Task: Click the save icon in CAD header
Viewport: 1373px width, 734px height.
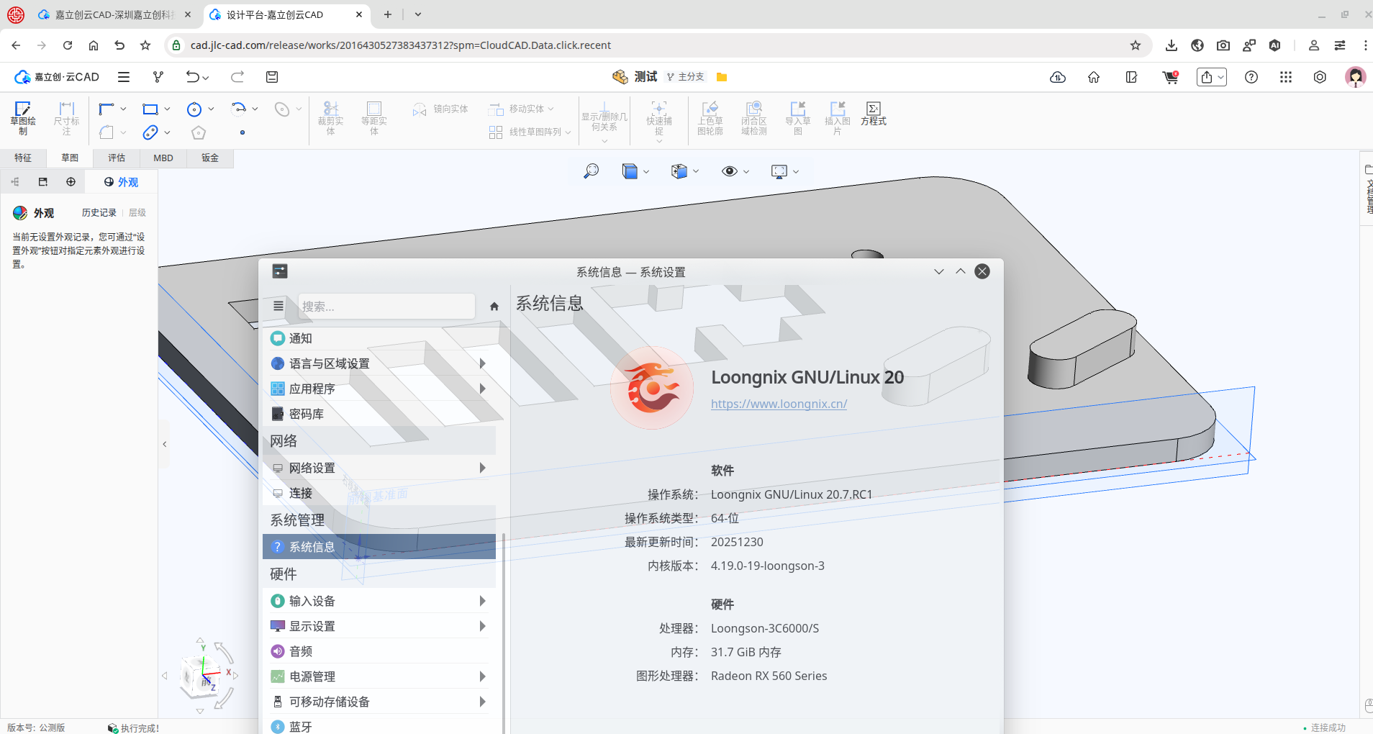Action: coord(272,77)
